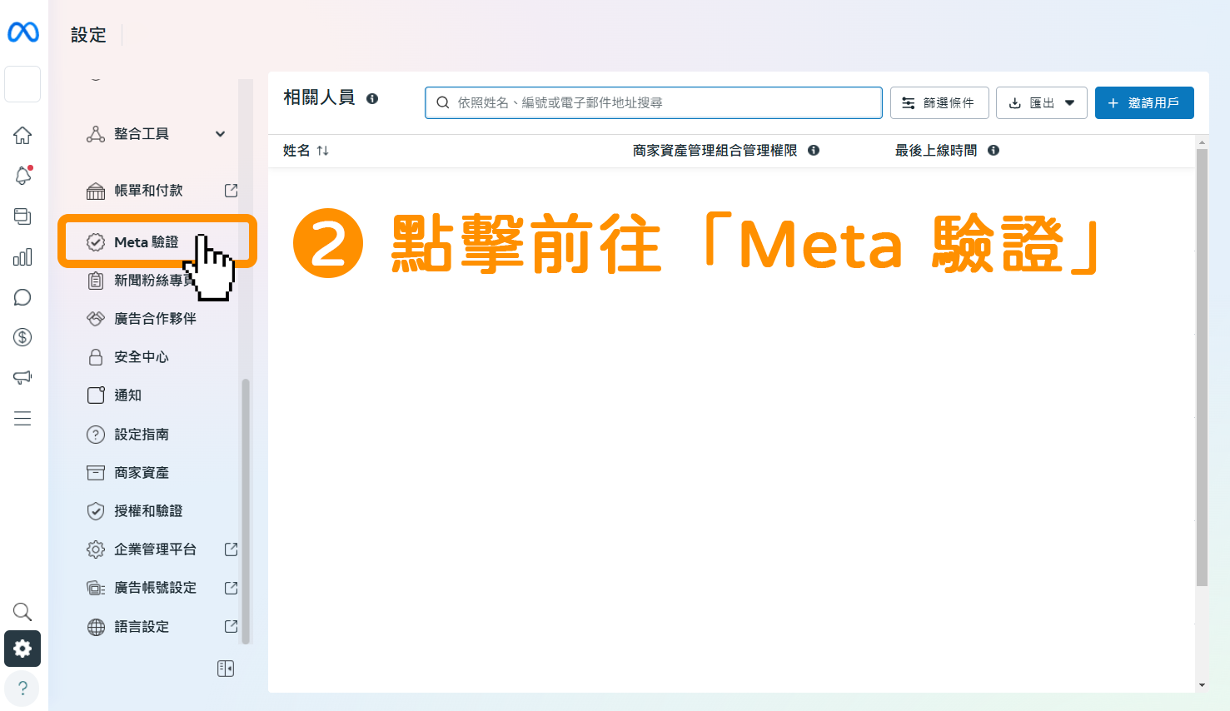Viewport: 1230px width, 711px height.
Task: Open the Home icon in left rail
Action: 22,135
